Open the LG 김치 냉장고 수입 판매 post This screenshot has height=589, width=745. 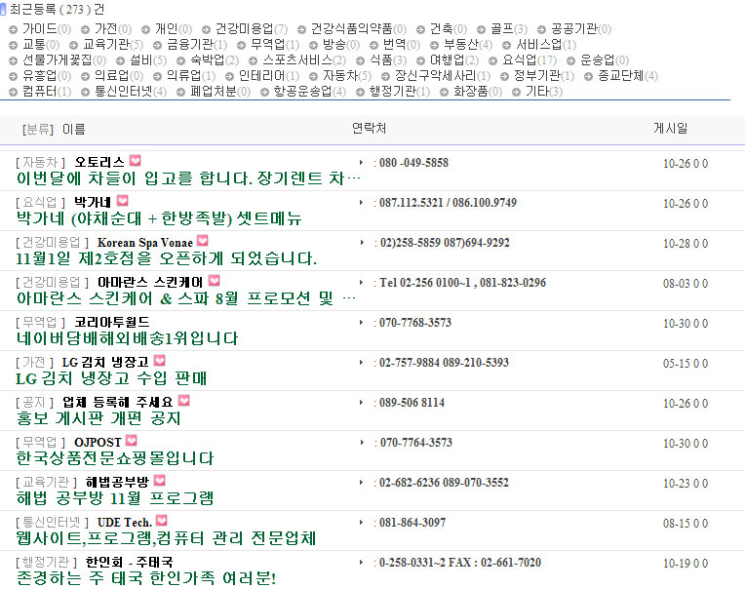click(x=112, y=378)
